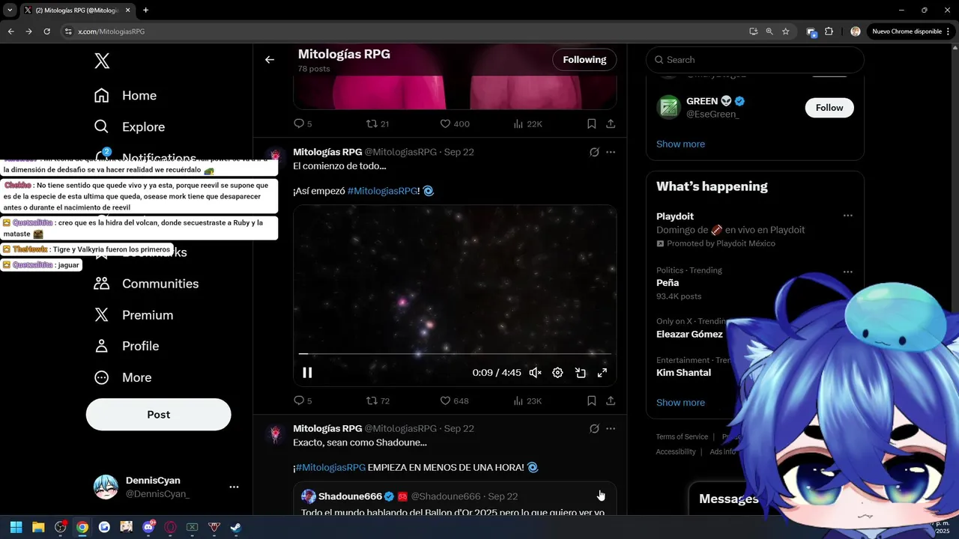The image size is (959, 539).
Task: Go back using the profile back arrow
Action: (x=270, y=60)
